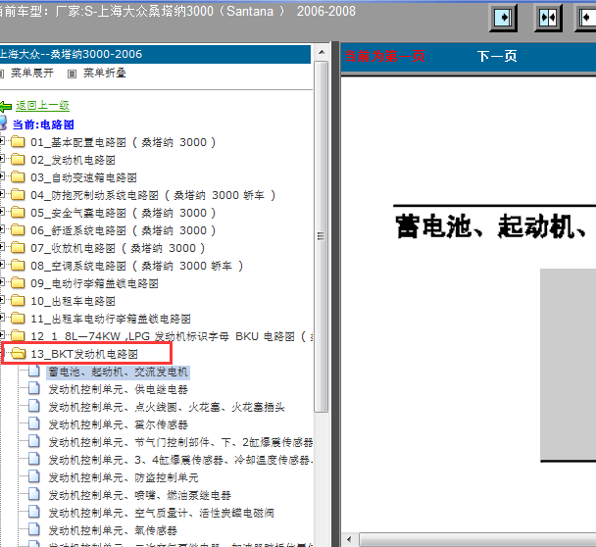This screenshot has height=547, width=596.
Task: Click the 菜单折叠 collapse-menu icon
Action: click(x=72, y=74)
